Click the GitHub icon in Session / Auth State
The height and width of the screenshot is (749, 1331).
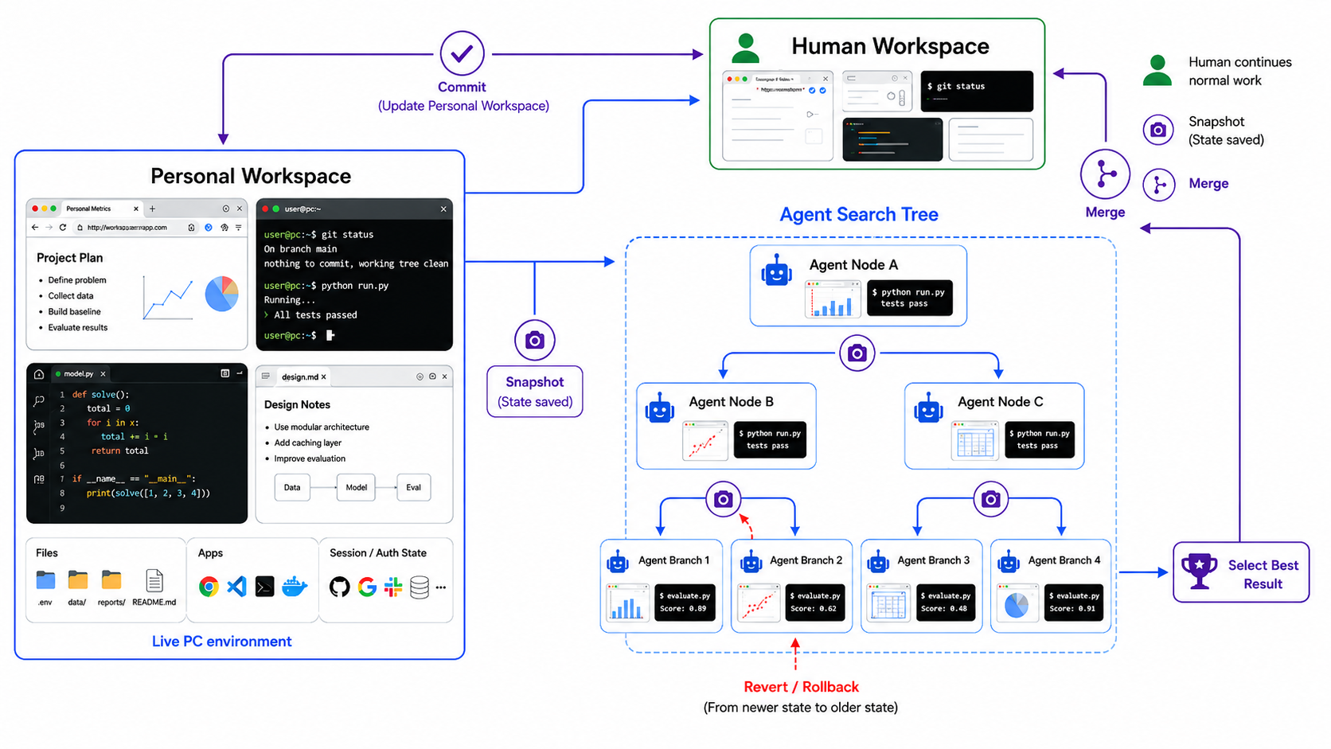click(x=340, y=587)
